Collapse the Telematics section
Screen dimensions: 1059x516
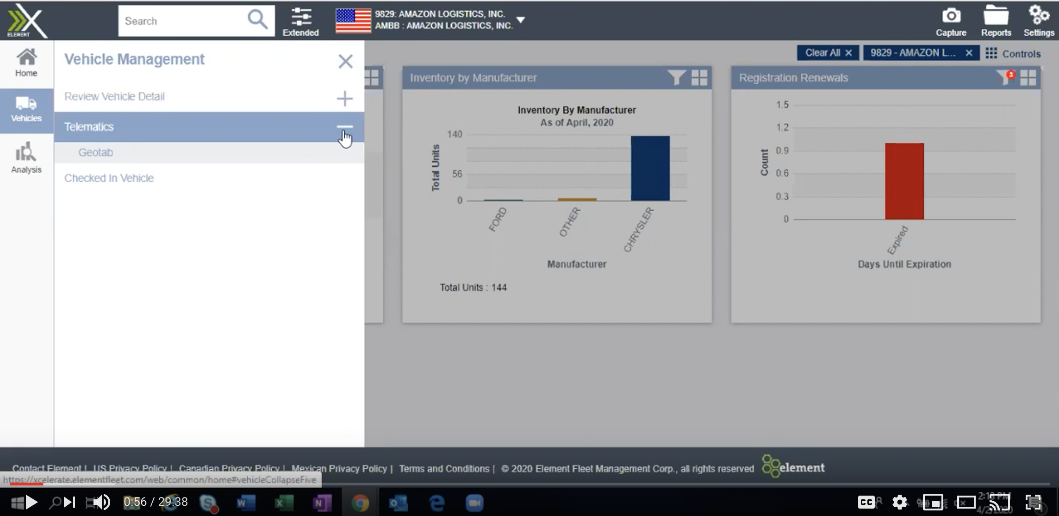pyautogui.click(x=345, y=127)
